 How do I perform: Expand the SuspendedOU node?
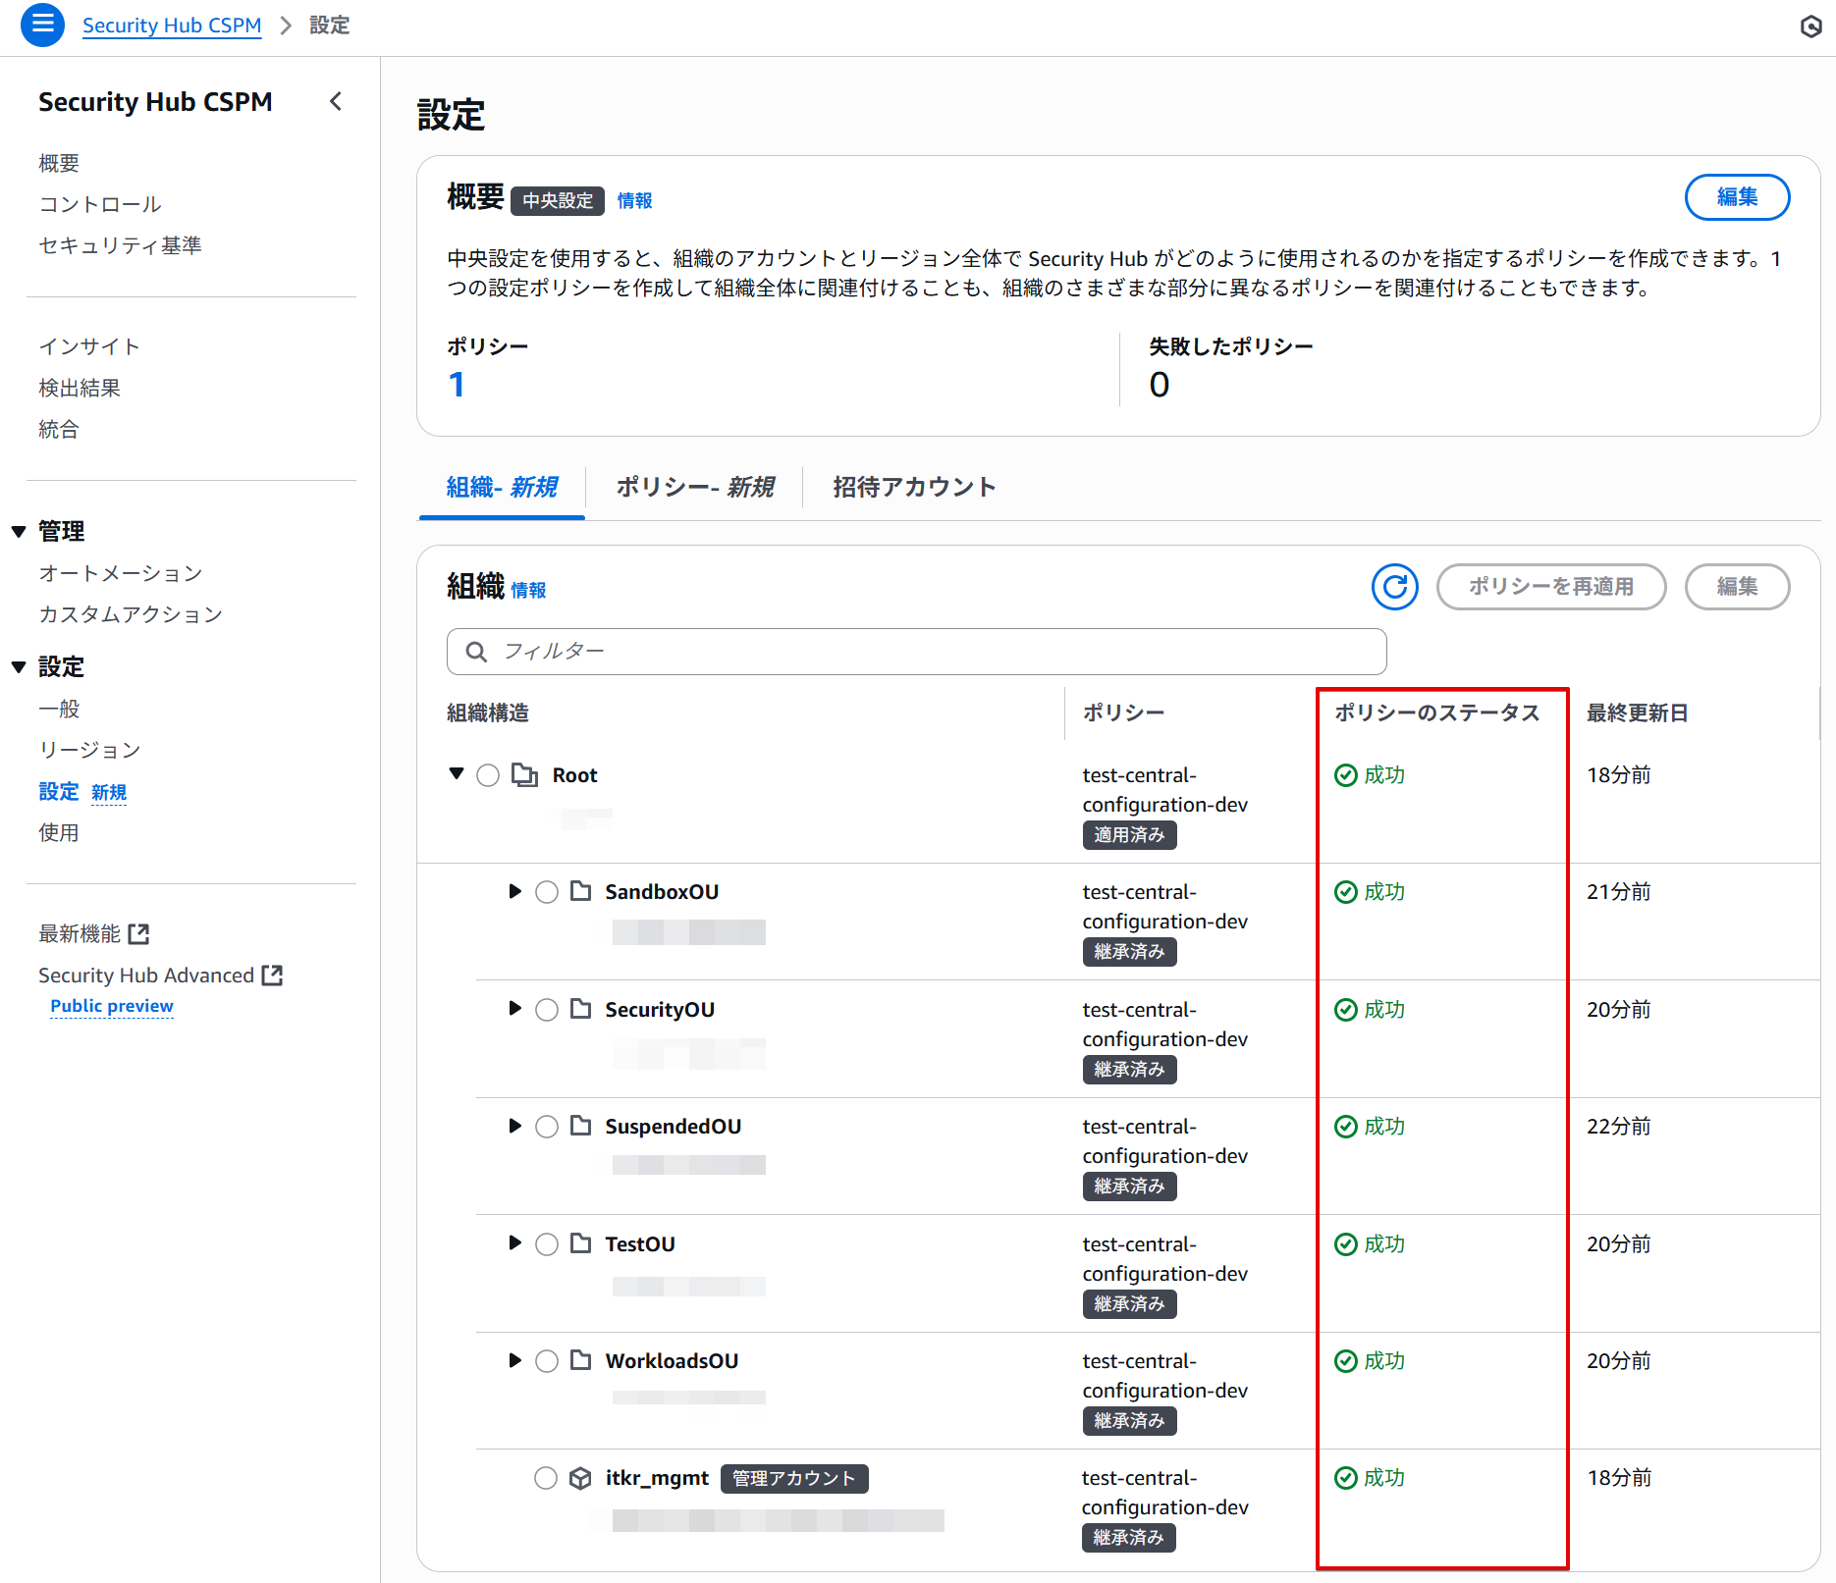(x=514, y=1126)
